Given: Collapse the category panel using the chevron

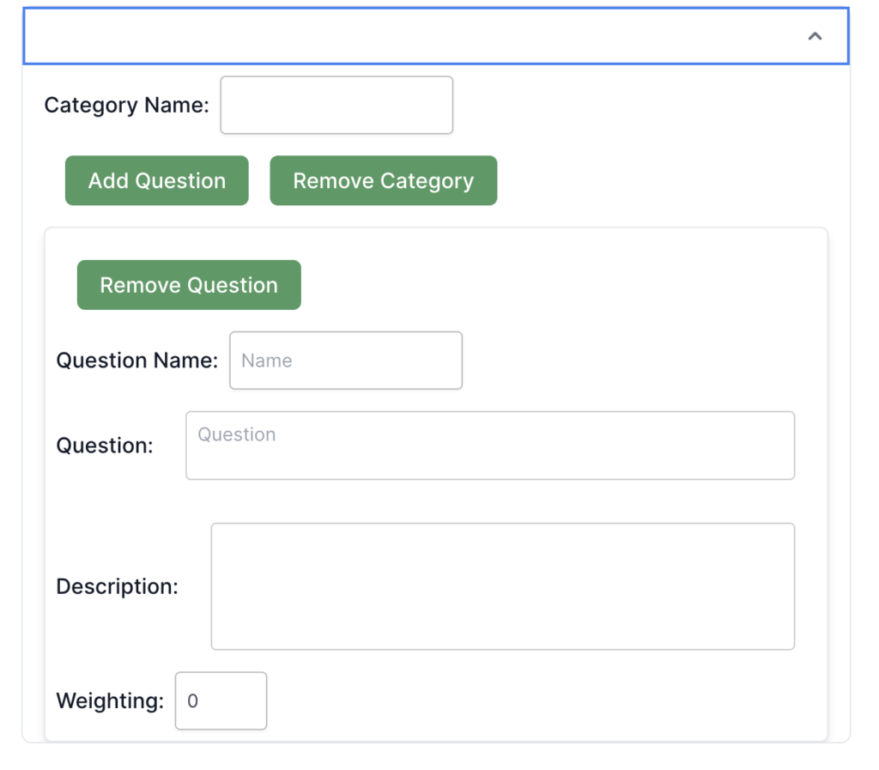Looking at the screenshot, I should point(815,36).
